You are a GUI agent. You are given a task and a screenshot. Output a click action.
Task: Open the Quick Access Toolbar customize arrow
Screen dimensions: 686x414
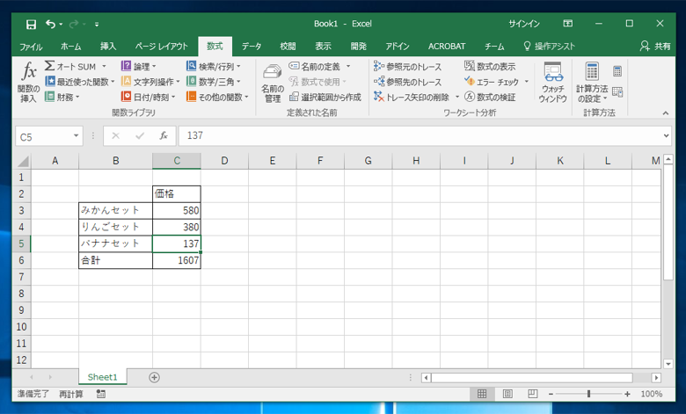click(x=97, y=25)
